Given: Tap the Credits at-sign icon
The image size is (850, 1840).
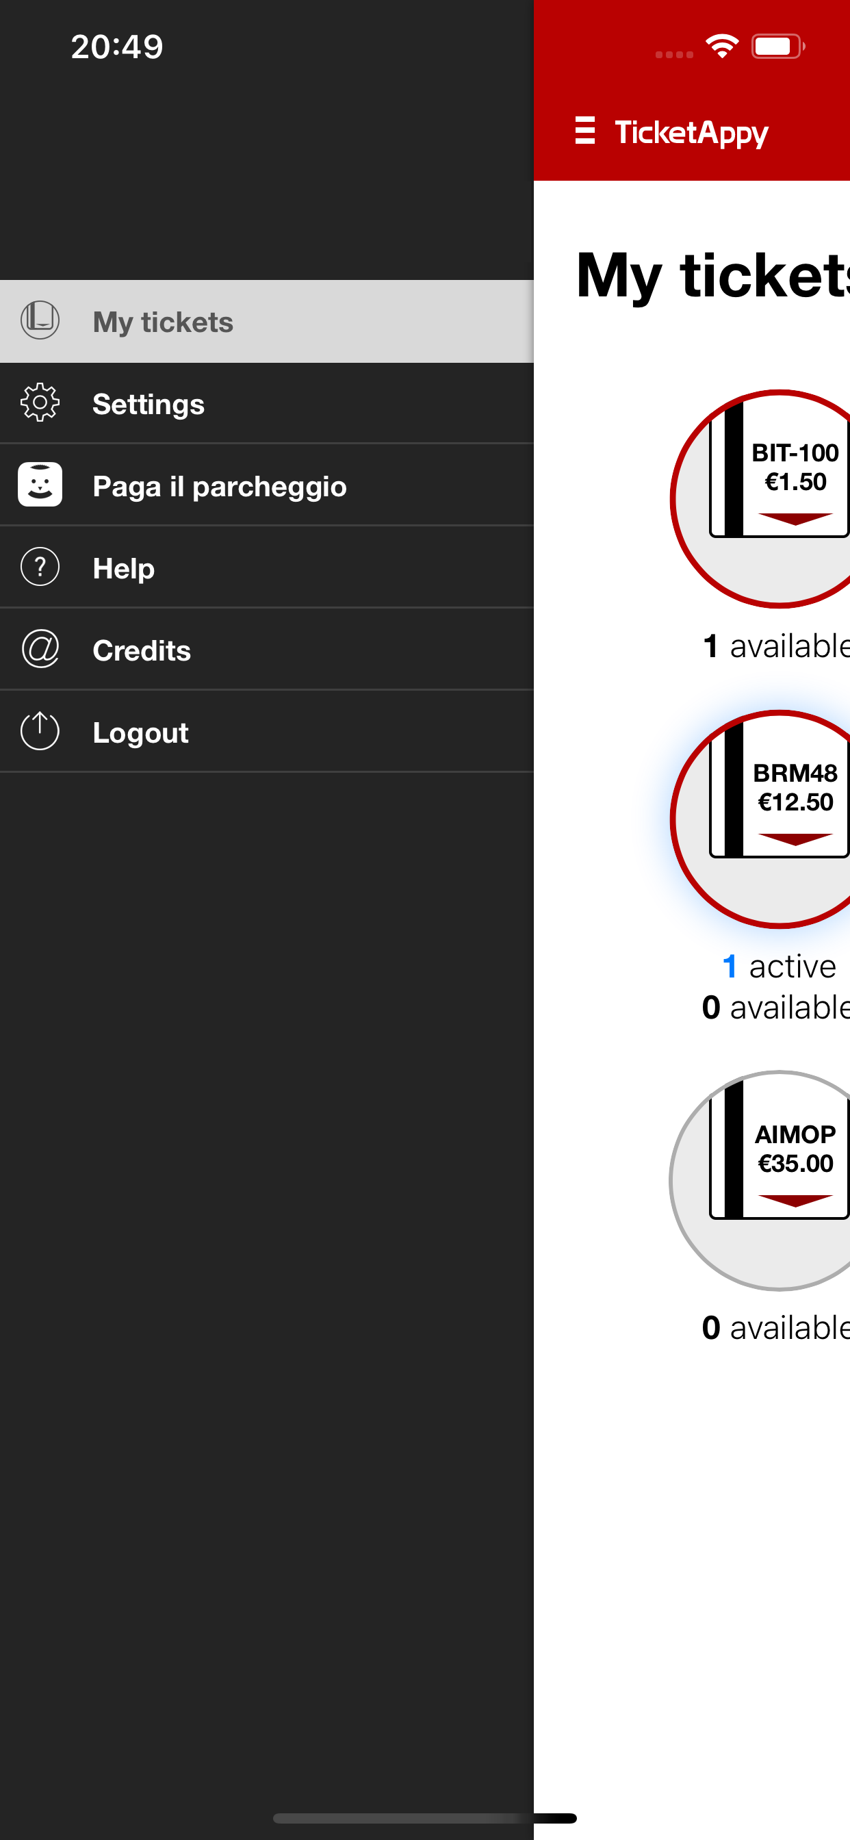Looking at the screenshot, I should click(40, 650).
